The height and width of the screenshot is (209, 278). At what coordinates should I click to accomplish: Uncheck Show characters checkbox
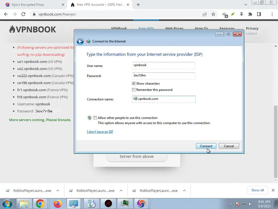click(x=134, y=84)
